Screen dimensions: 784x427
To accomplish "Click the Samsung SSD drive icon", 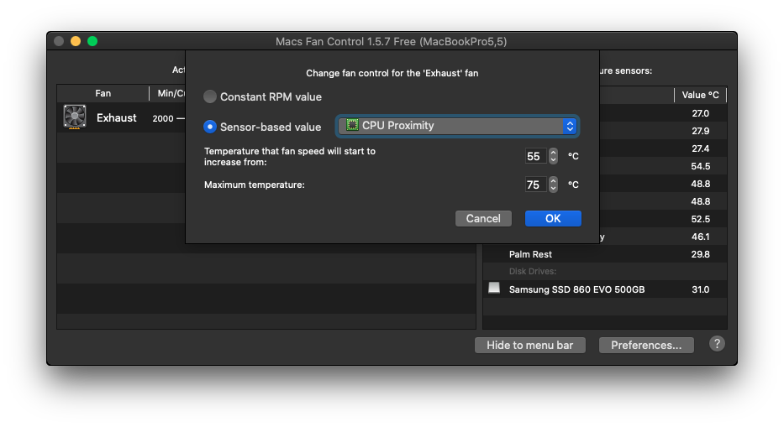I will point(494,289).
